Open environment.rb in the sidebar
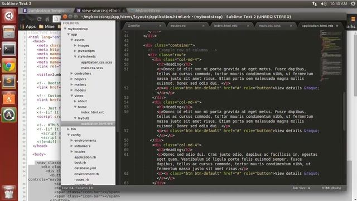Image resolution: width=357 pixels, height=201 pixels. pyautogui.click(x=86, y=174)
